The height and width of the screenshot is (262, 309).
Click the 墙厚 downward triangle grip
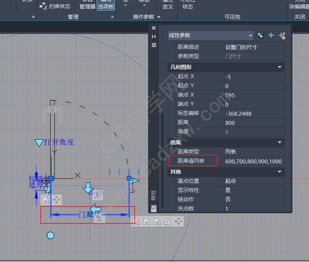point(47,191)
